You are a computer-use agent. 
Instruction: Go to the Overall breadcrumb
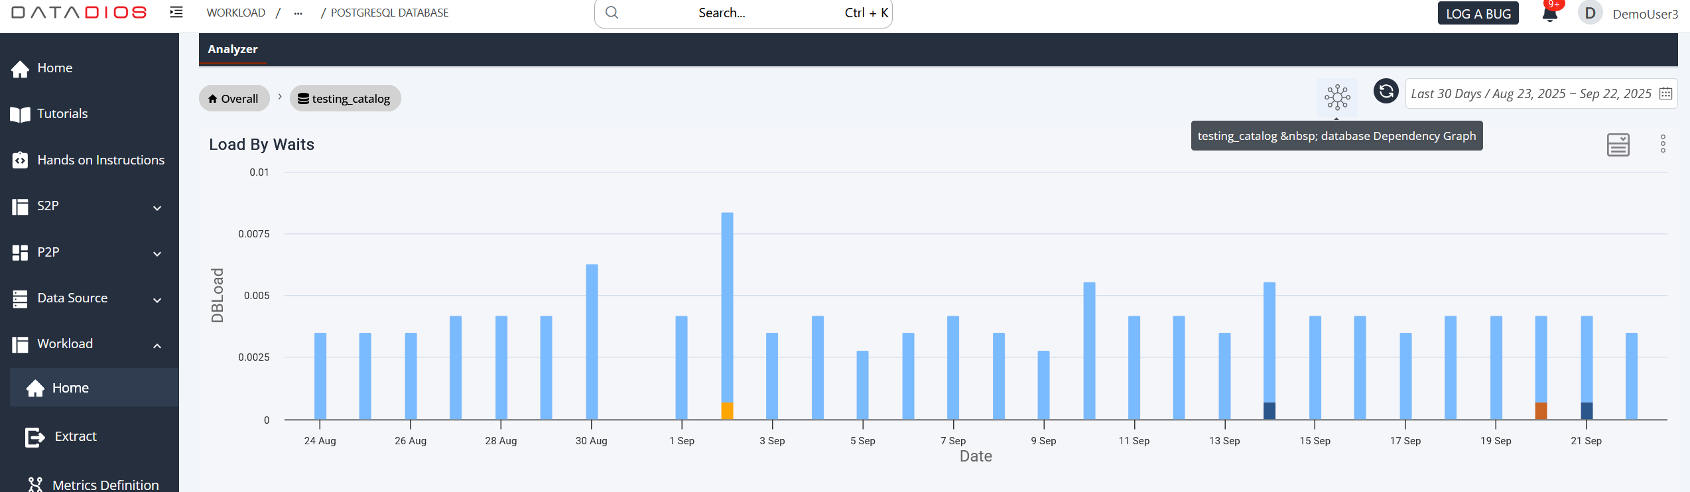(233, 99)
